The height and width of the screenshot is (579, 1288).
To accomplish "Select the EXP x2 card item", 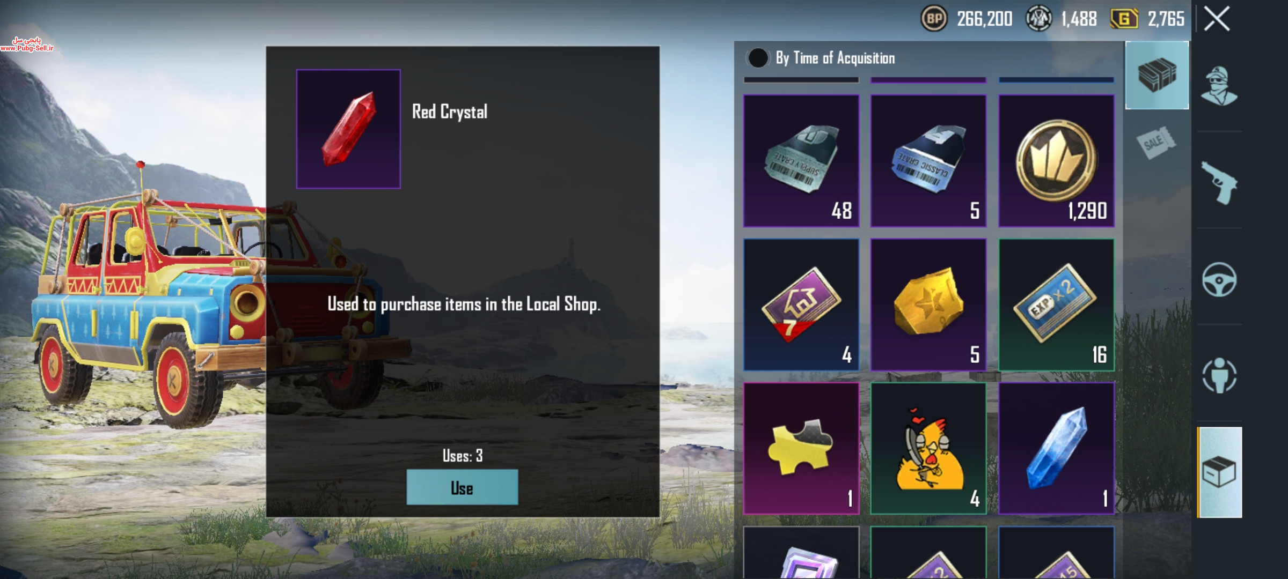I will tap(1056, 305).
